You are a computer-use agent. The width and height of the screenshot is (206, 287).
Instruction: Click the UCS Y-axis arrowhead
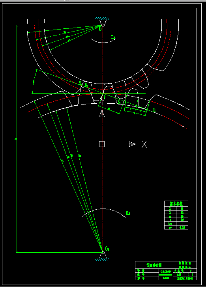pos(102,114)
